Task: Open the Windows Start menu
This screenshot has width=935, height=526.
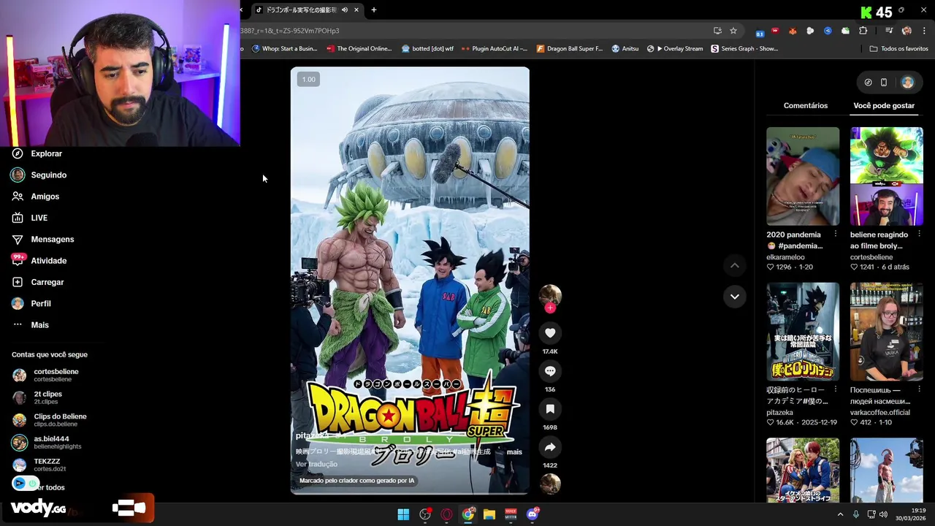Action: tap(403, 514)
